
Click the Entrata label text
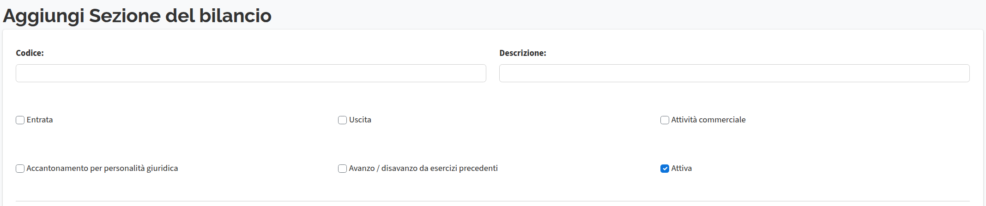coord(40,120)
